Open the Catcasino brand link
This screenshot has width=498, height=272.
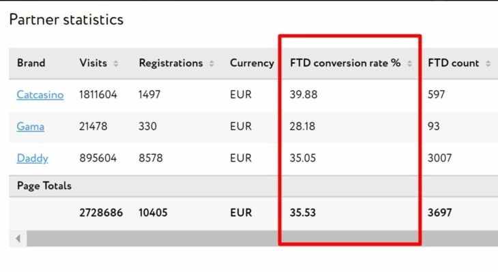click(40, 95)
